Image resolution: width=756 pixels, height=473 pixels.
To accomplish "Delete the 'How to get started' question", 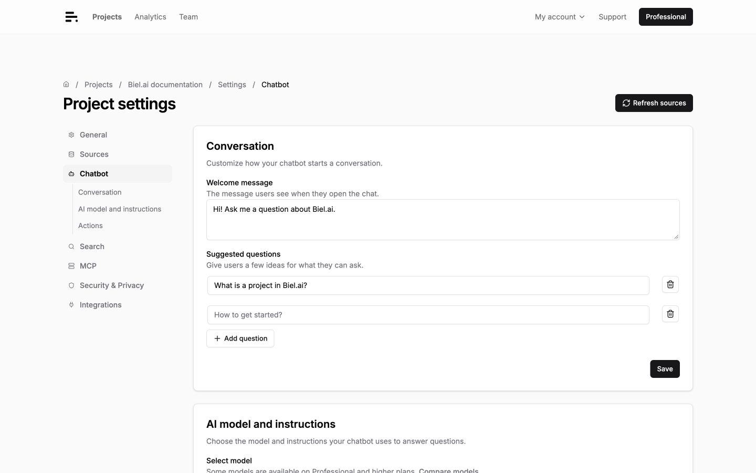I will pos(670,314).
